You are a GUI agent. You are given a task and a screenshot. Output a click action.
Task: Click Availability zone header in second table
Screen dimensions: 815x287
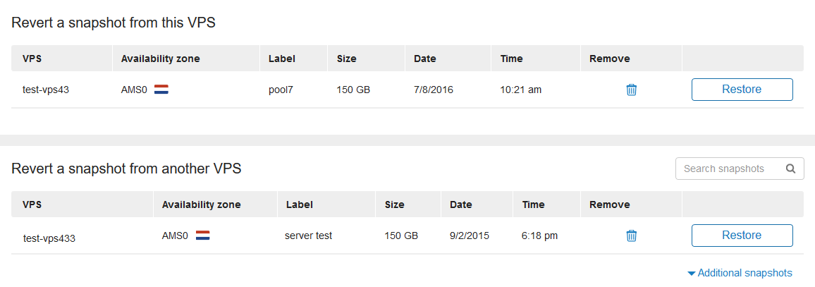click(201, 205)
